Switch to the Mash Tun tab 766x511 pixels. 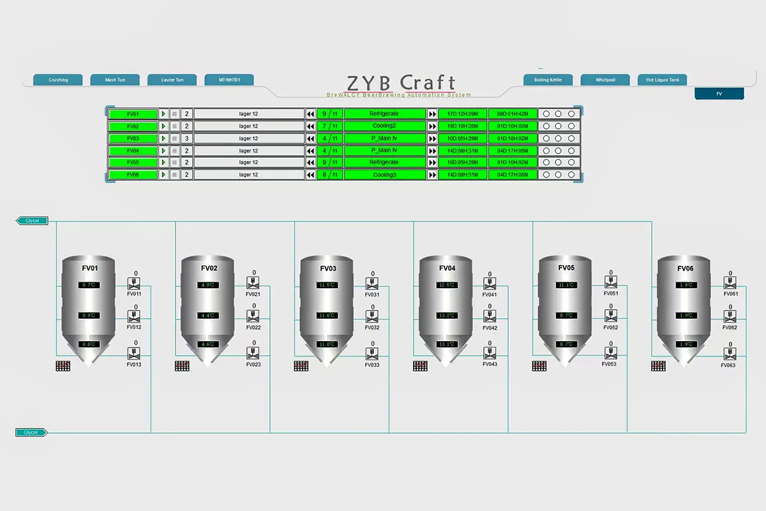(x=116, y=80)
